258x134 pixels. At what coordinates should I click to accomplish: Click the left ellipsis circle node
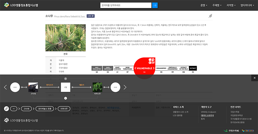pos(15,87)
